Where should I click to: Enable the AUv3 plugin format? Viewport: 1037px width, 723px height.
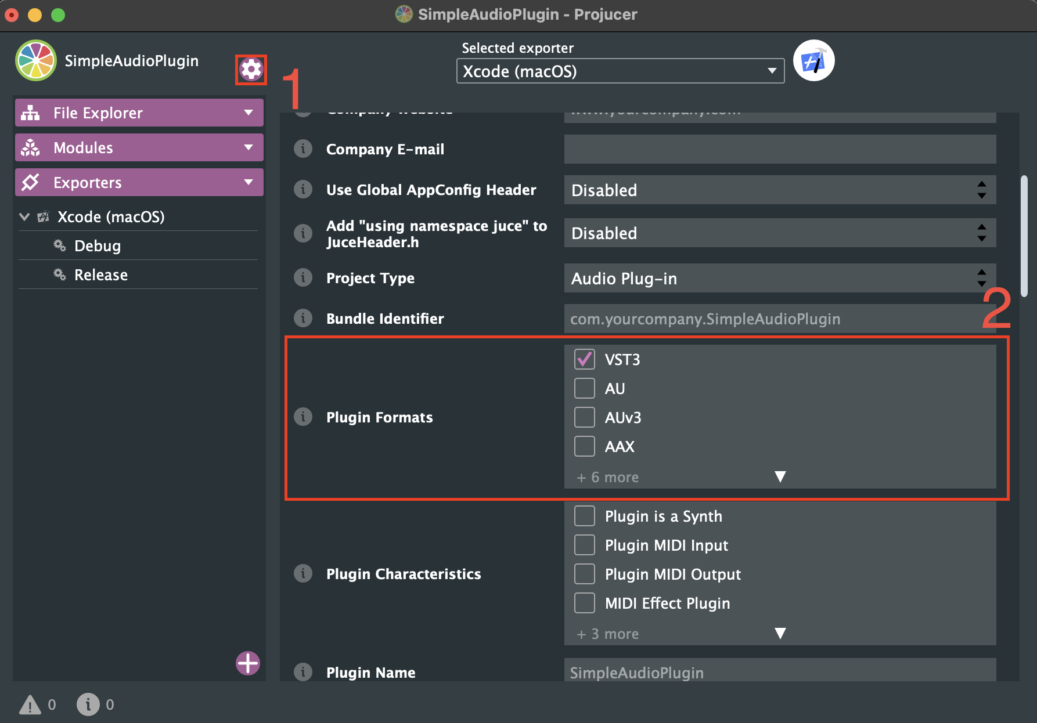click(585, 417)
